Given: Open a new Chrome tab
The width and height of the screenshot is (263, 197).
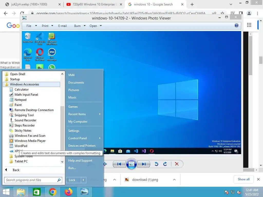Looking at the screenshot, I should tap(192, 4).
